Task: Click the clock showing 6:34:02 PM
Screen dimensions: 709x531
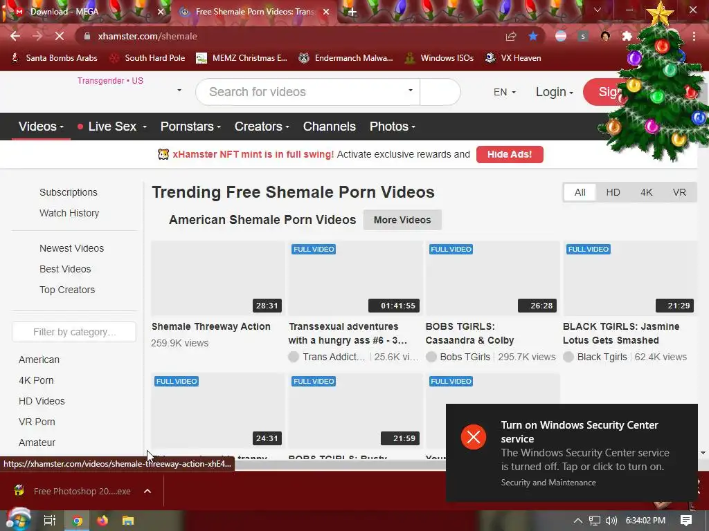Action: pyautogui.click(x=645, y=521)
